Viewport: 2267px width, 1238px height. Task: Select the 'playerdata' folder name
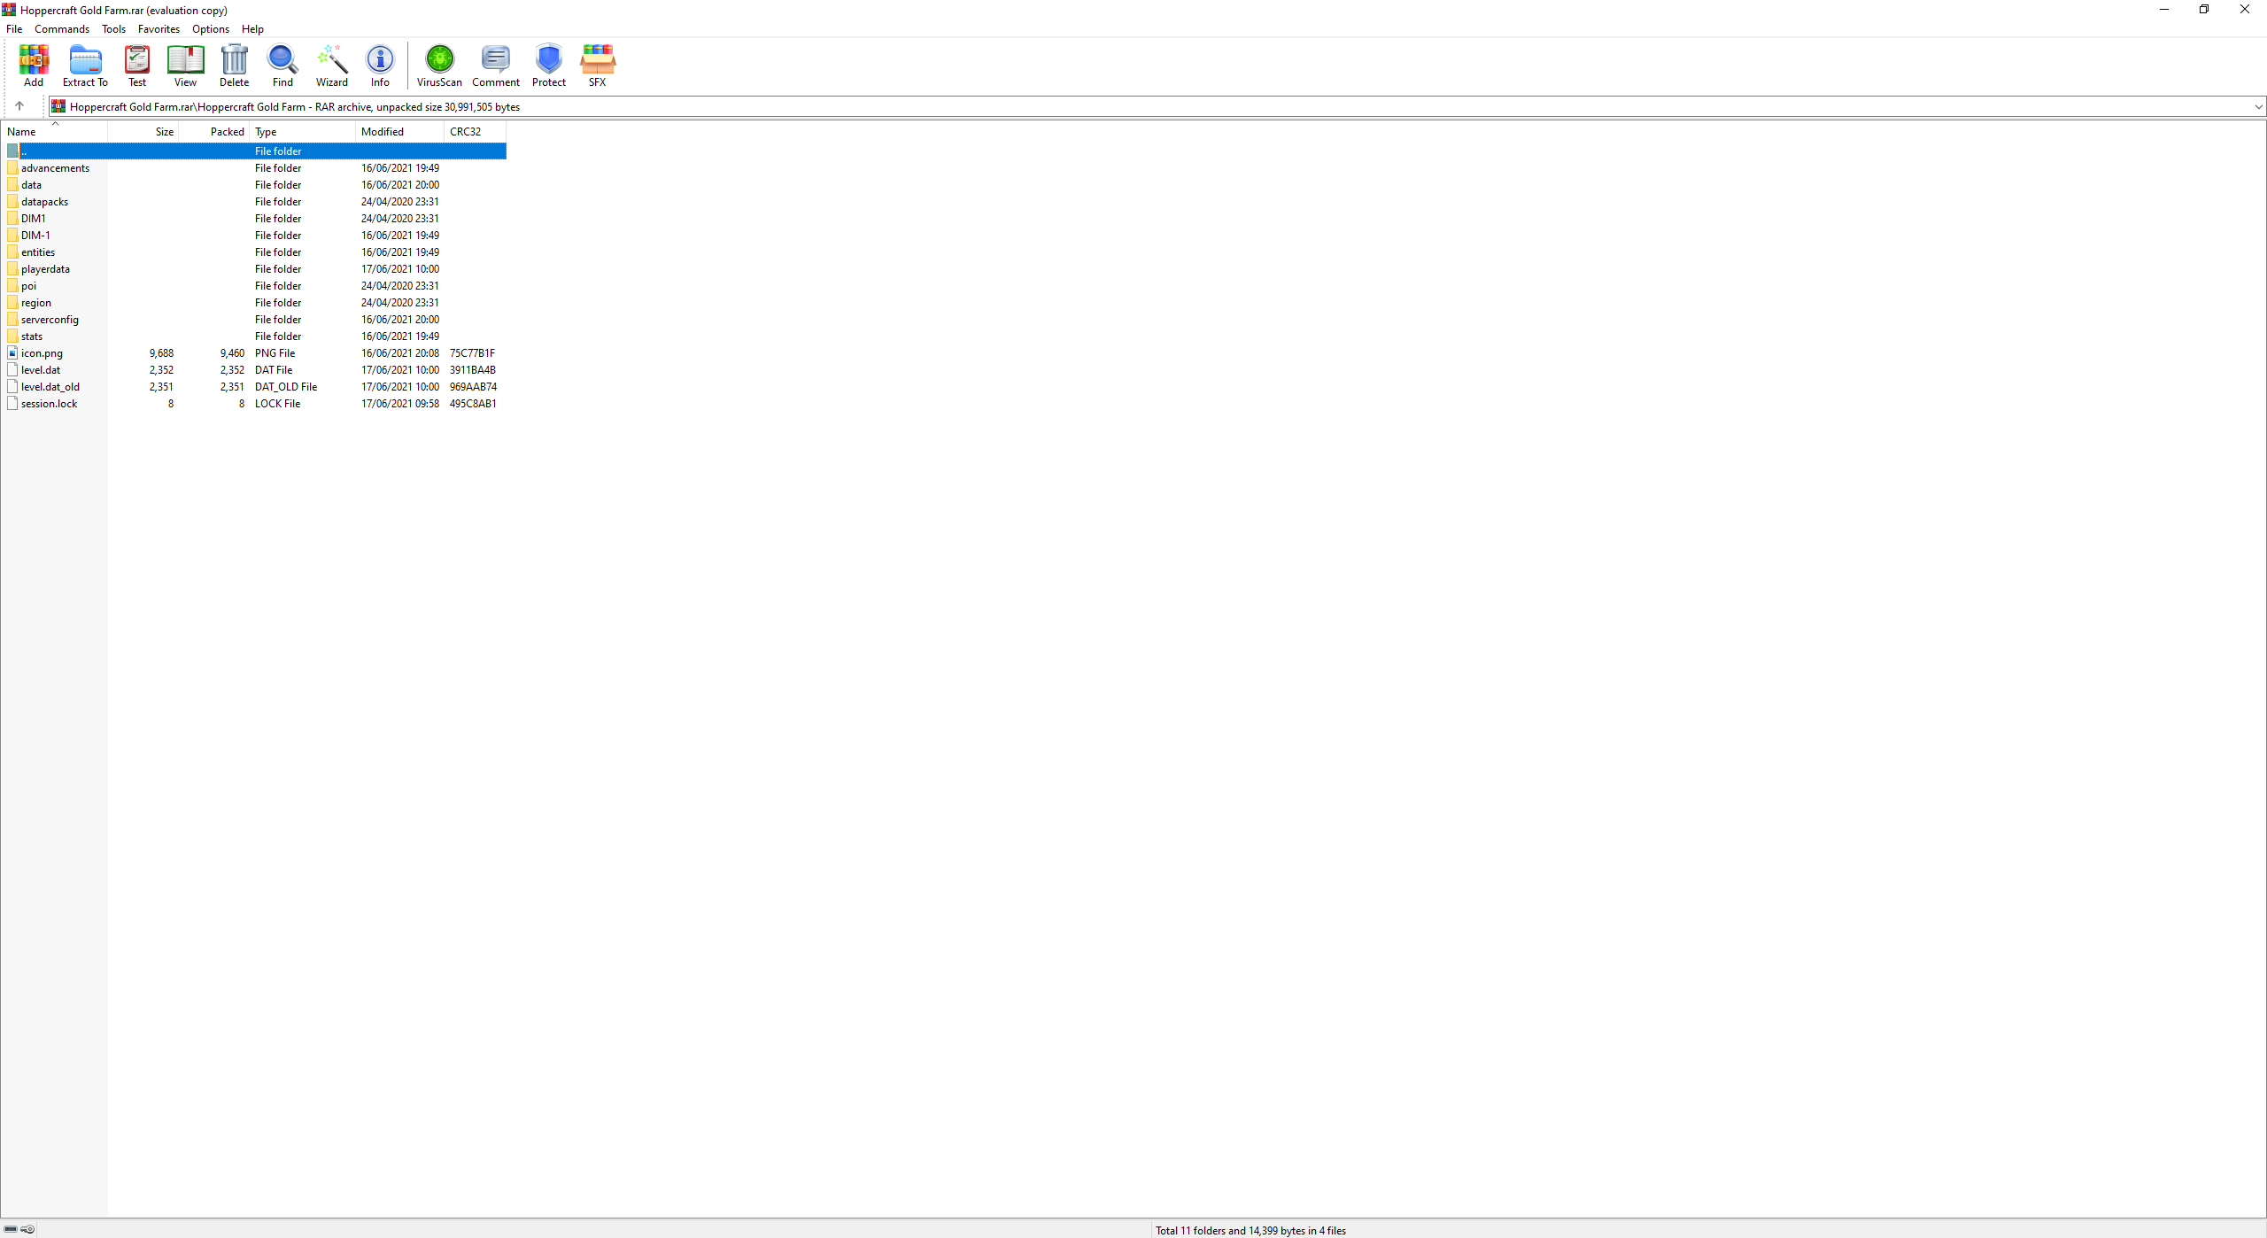tap(45, 269)
